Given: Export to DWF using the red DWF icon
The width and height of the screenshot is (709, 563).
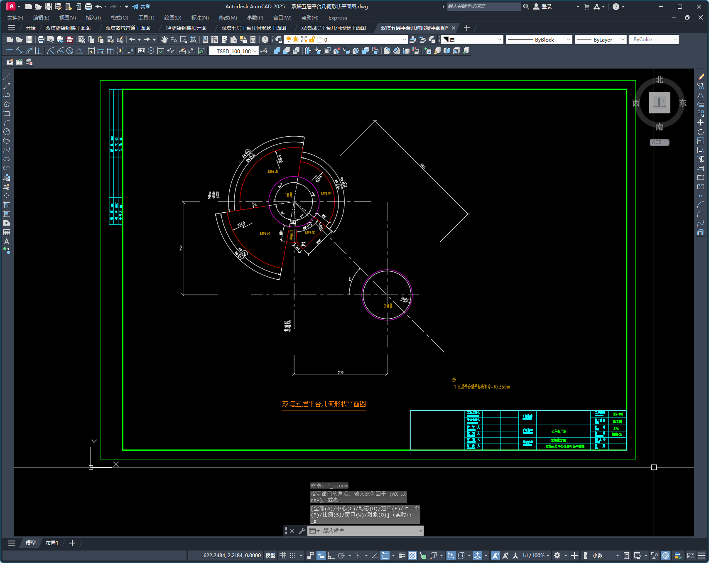Looking at the screenshot, I should (70, 39).
